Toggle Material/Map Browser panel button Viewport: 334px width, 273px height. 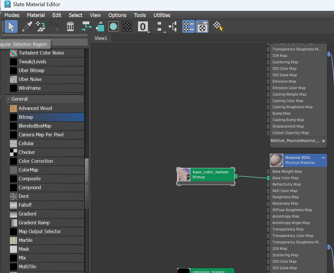coord(189,27)
